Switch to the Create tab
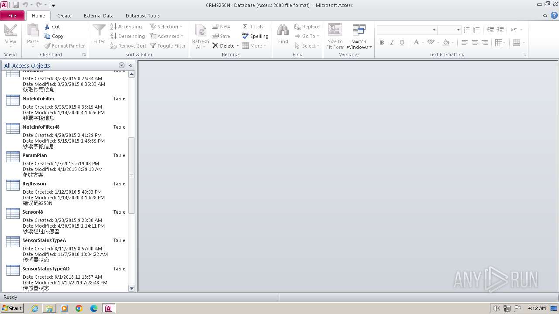This screenshot has height=314, width=559. (64, 16)
